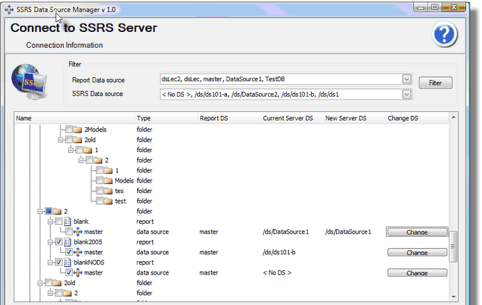
Task: Click the scroll up arrow of the tree list
Action: [454, 117]
